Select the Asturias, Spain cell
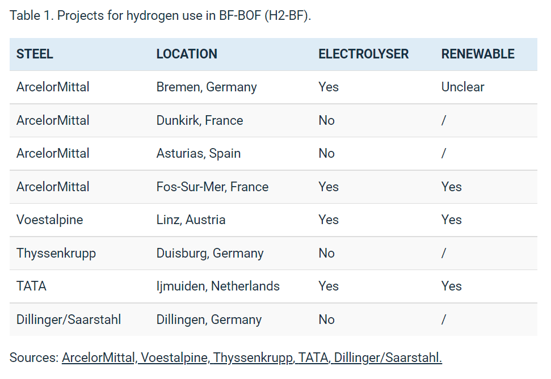Image resolution: width=551 pixels, height=379 pixels. (199, 154)
